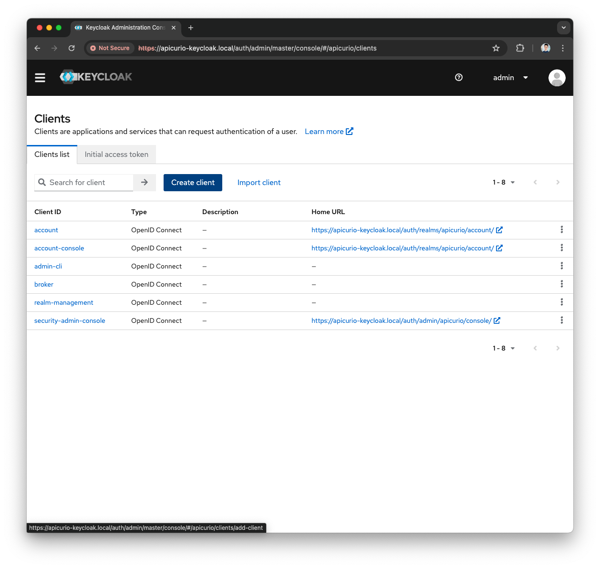Screen dimensions: 600x568
Task: Click the Keycloak logo
Action: [95, 77]
